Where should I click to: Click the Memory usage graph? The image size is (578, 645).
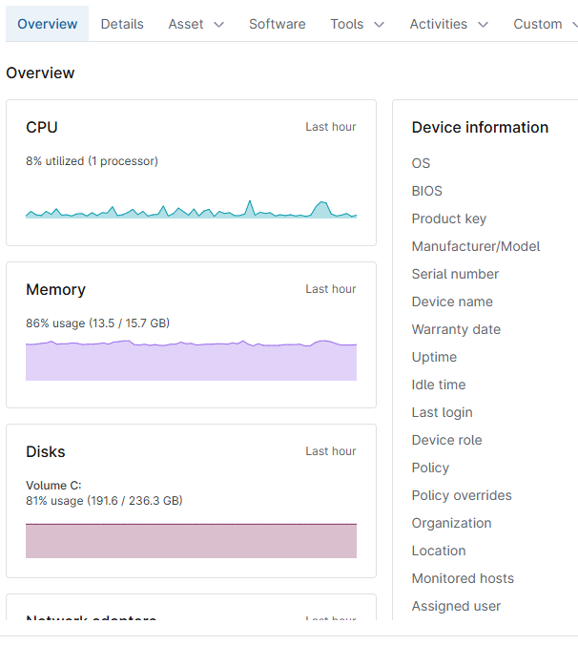click(x=191, y=360)
